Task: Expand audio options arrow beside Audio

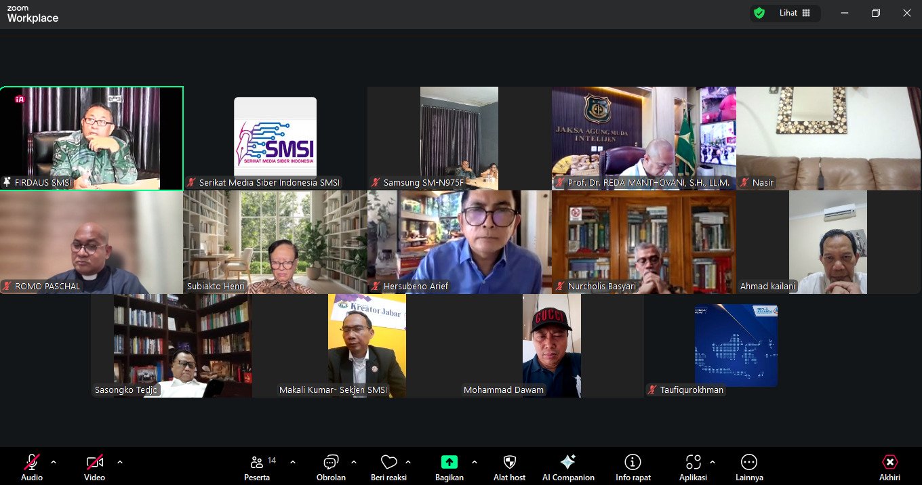Action: coord(54,462)
